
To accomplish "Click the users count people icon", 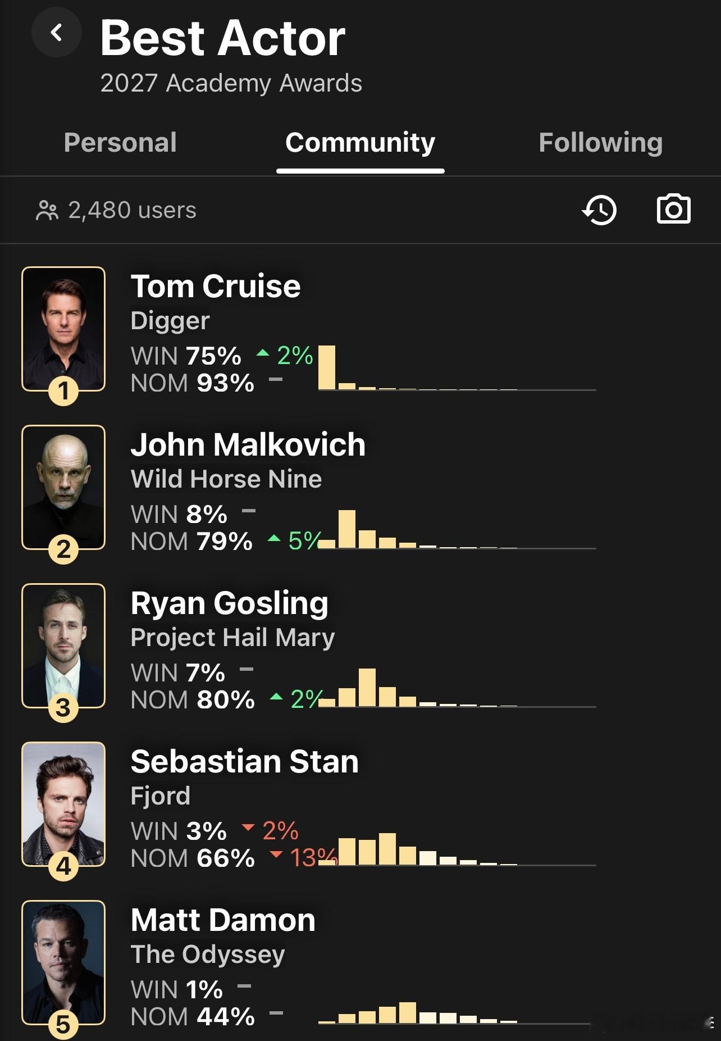I will coord(47,211).
